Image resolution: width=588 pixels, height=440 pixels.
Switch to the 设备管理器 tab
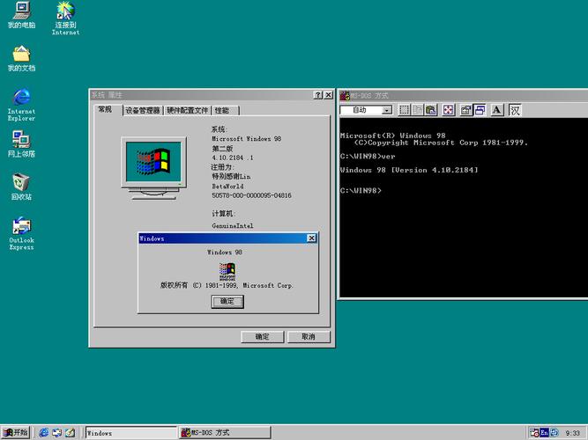(x=143, y=111)
